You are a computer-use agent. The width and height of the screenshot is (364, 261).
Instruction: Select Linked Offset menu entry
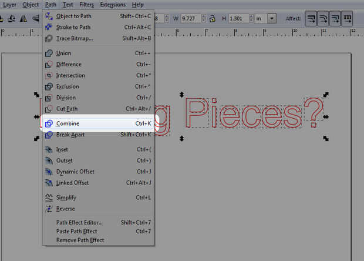coord(98,183)
